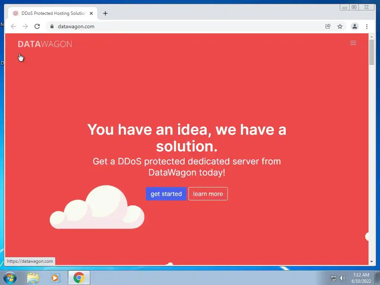This screenshot has height=285, width=380.
Task: Click the 'You have an idea' headline
Action: click(187, 138)
